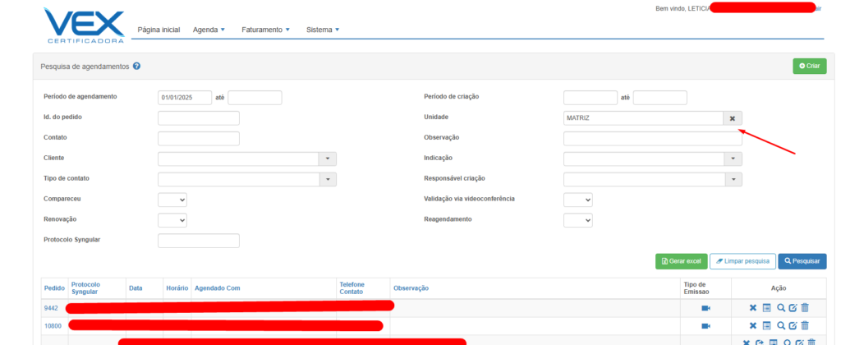Image resolution: width=841 pixels, height=345 pixels.
Task: Click the X cancel icon for pedido 9442
Action: [x=752, y=308]
